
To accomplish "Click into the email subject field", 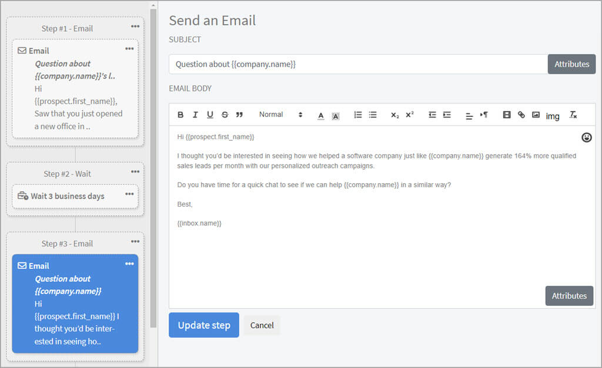I will tap(357, 65).
